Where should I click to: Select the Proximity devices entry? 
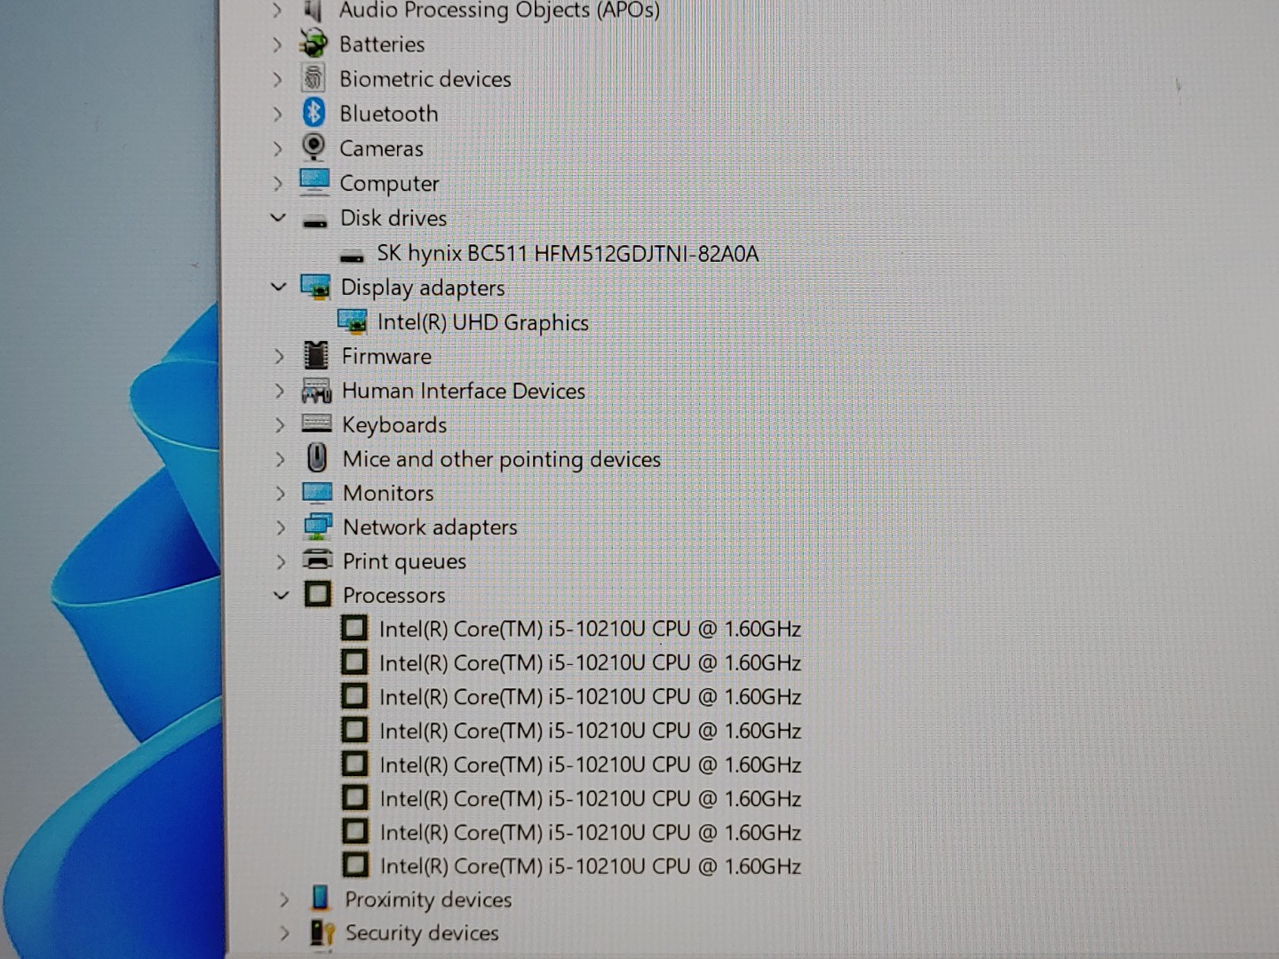click(x=430, y=899)
